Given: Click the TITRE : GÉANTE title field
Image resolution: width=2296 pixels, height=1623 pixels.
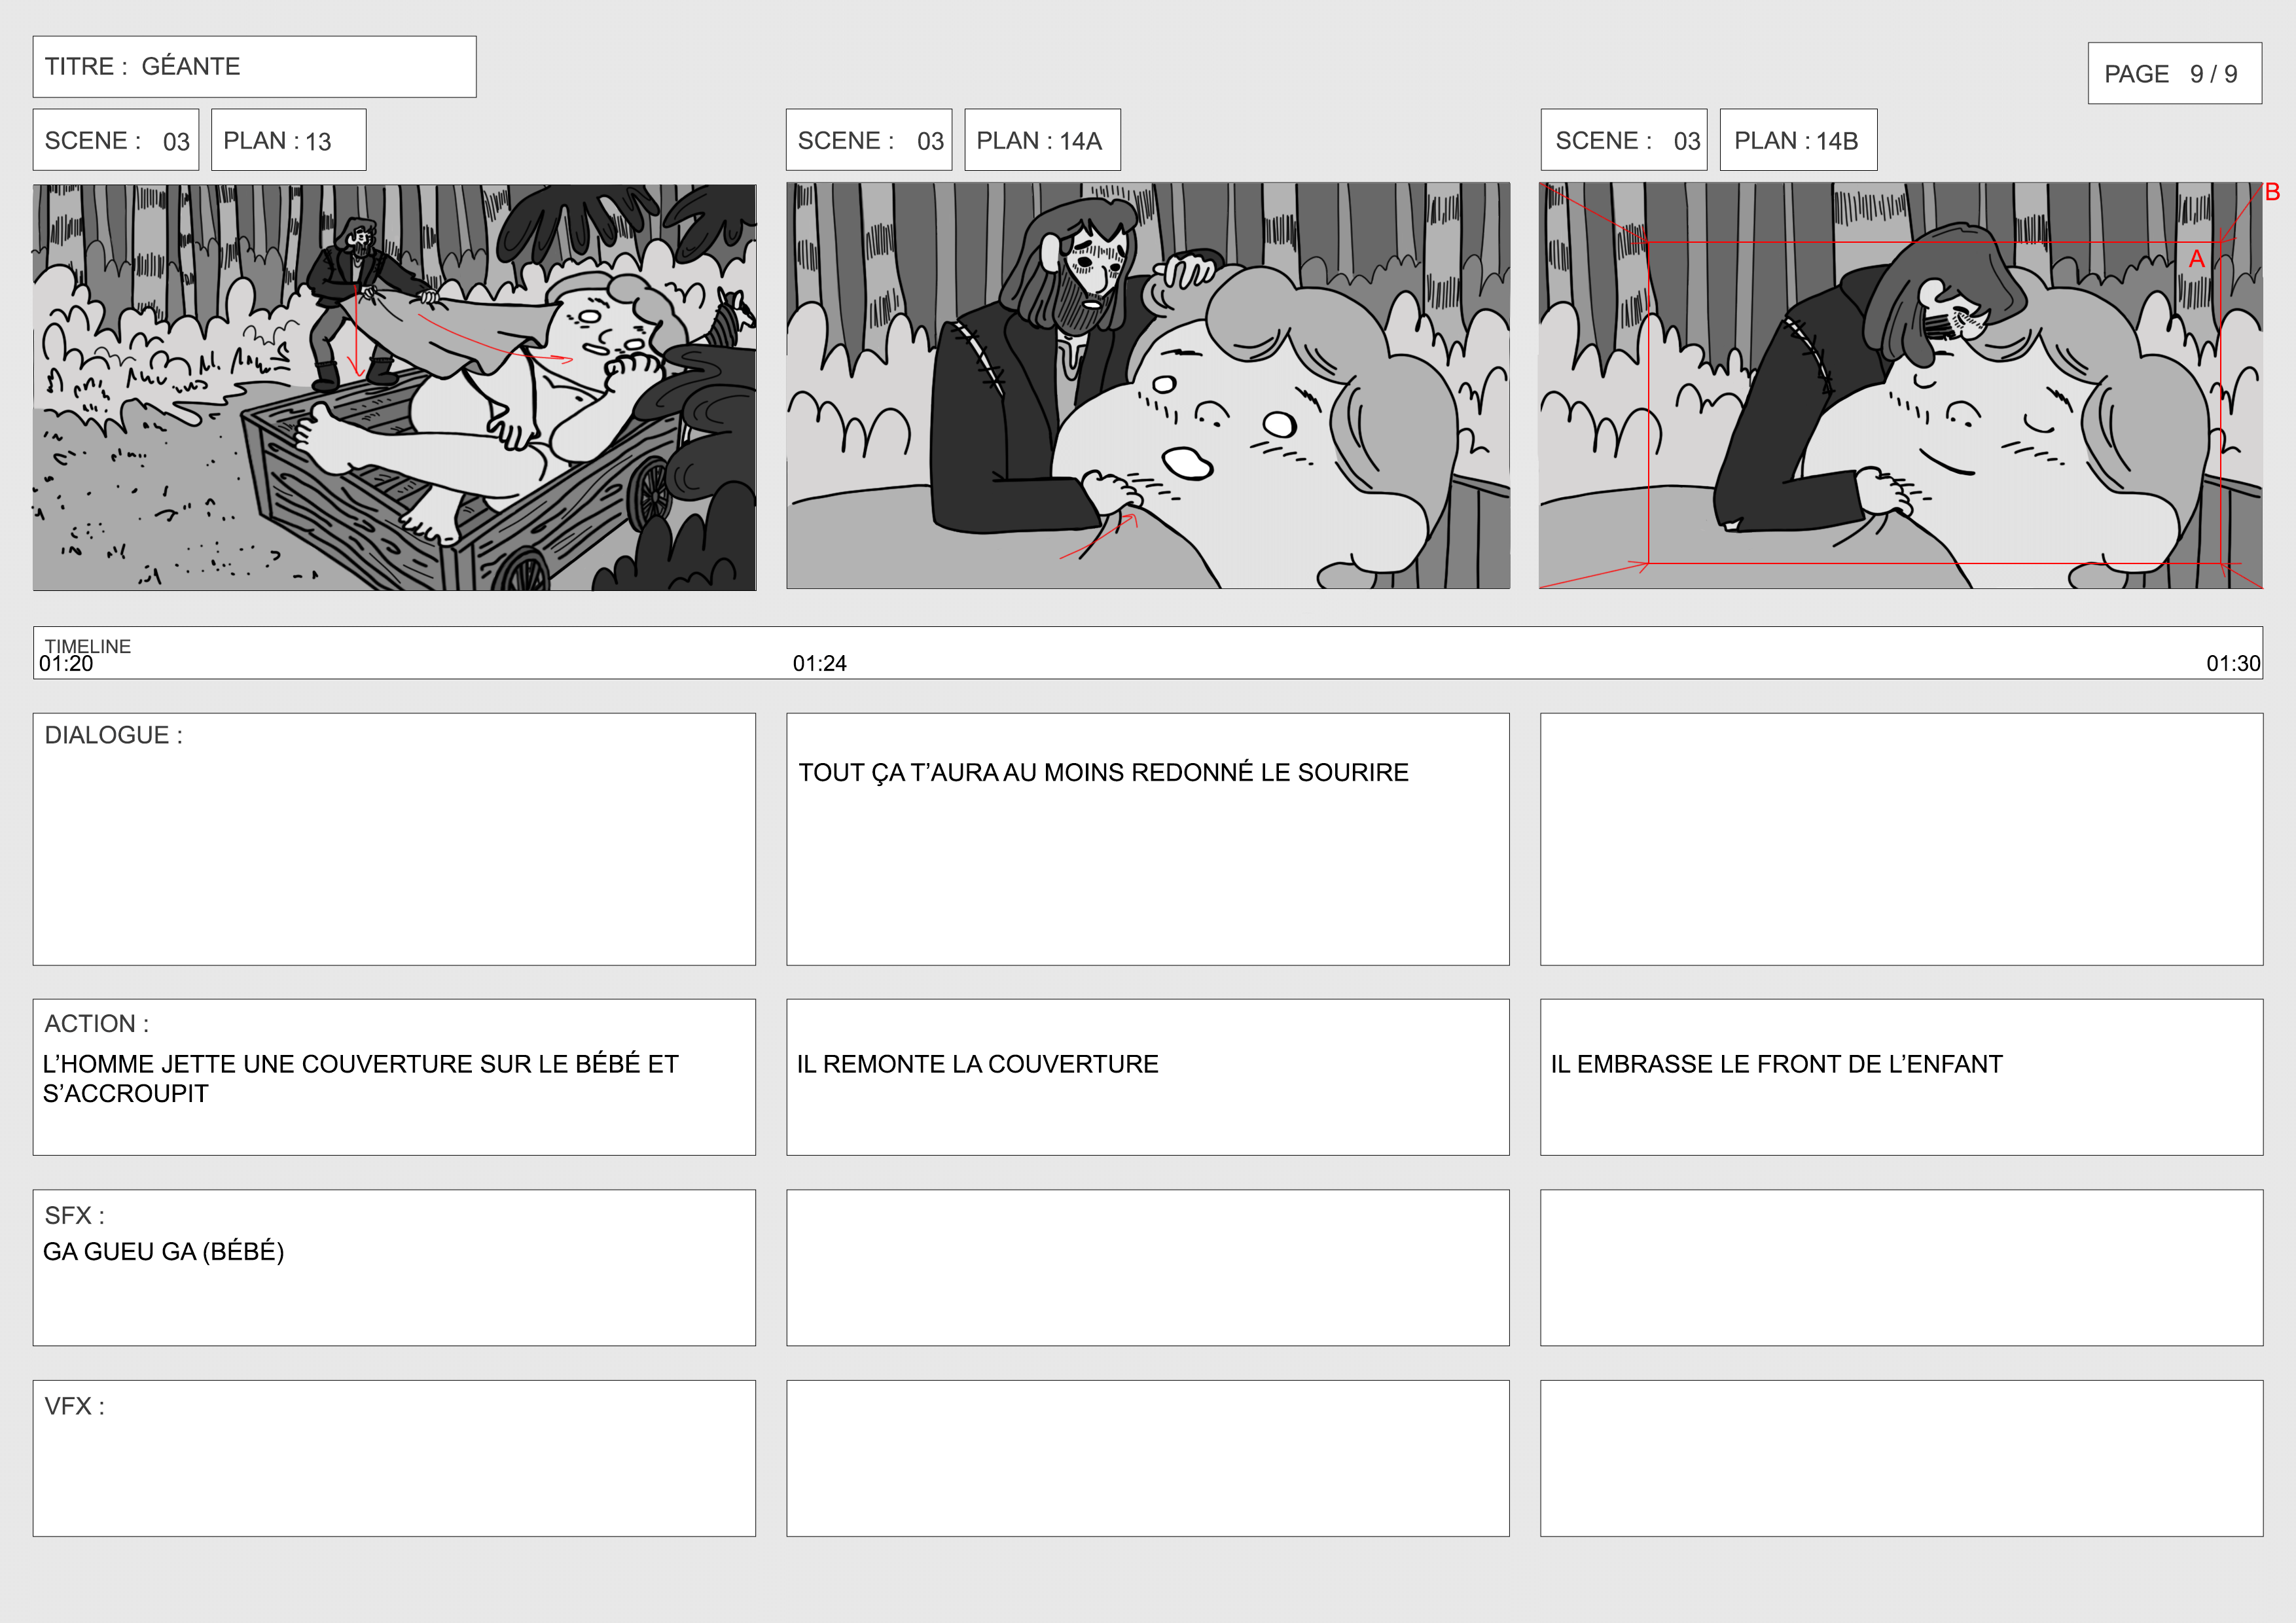Looking at the screenshot, I should 254,67.
